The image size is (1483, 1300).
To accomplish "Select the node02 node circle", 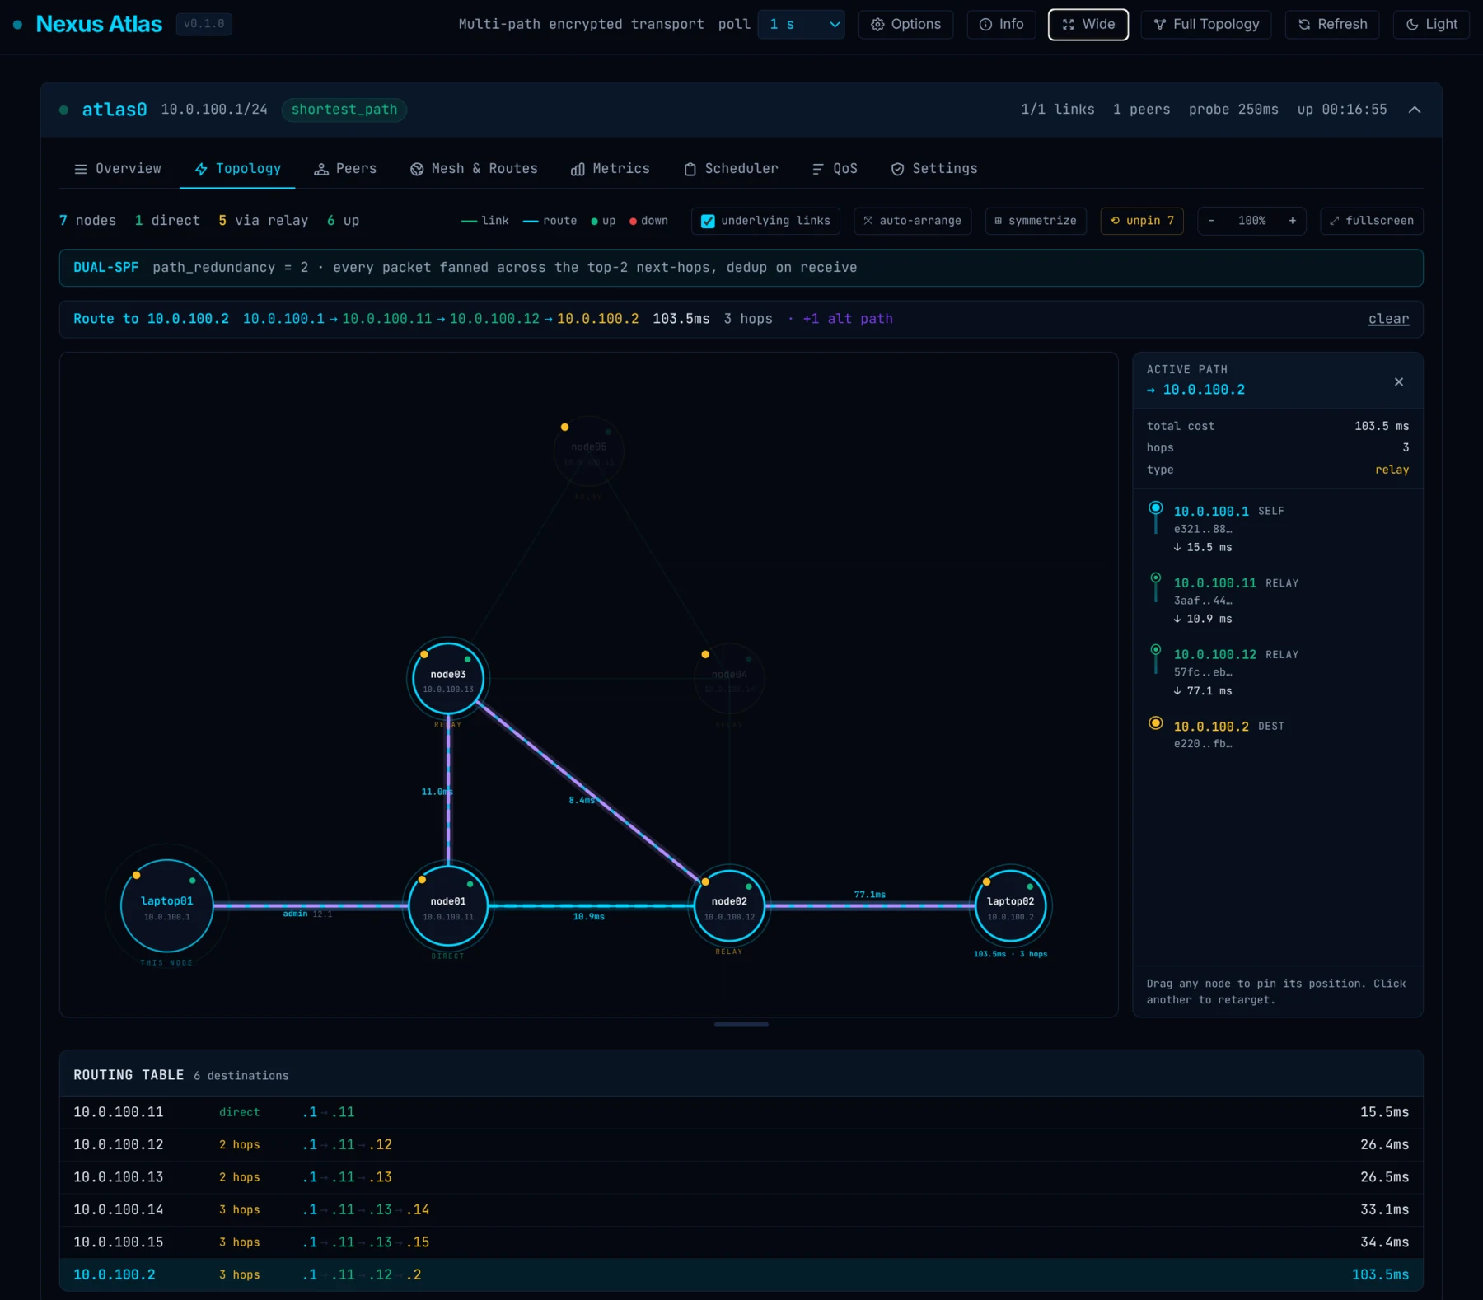I will coord(729,906).
